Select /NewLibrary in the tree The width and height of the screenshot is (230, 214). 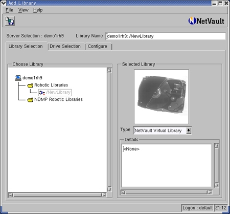click(58, 92)
